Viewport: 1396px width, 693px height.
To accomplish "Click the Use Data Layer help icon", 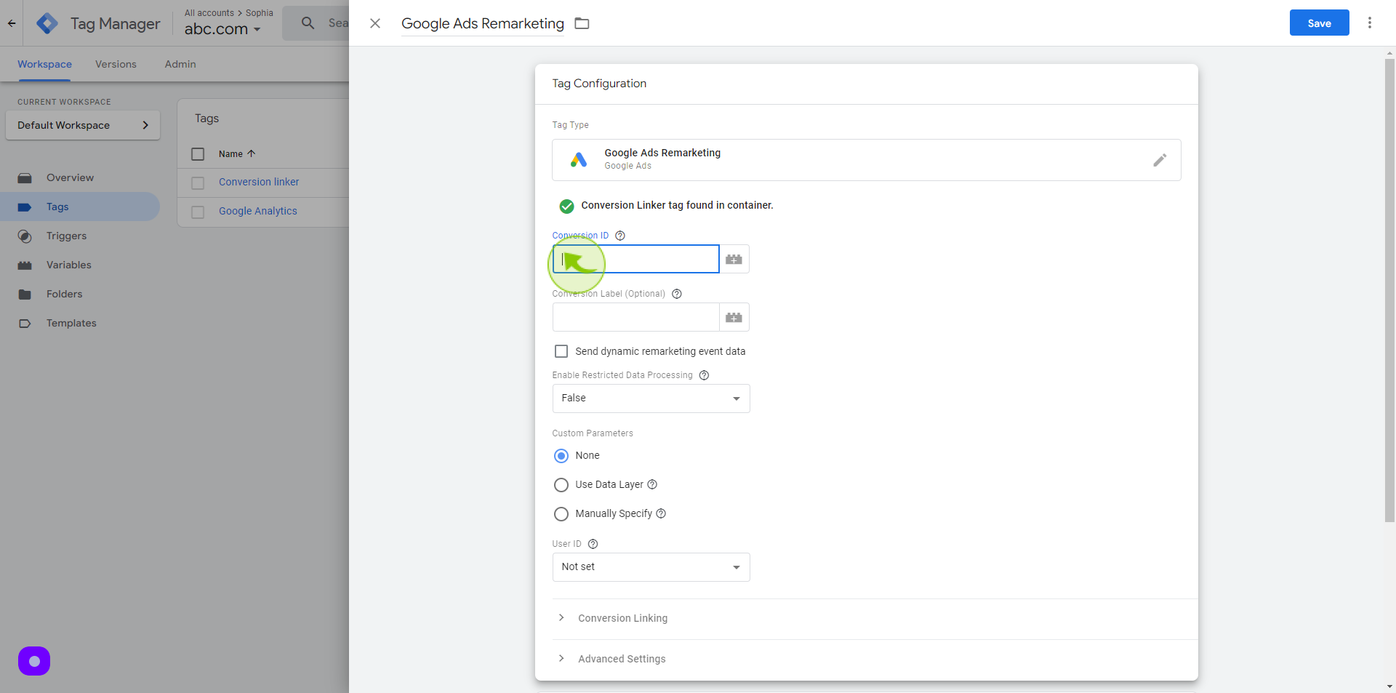I will [652, 484].
